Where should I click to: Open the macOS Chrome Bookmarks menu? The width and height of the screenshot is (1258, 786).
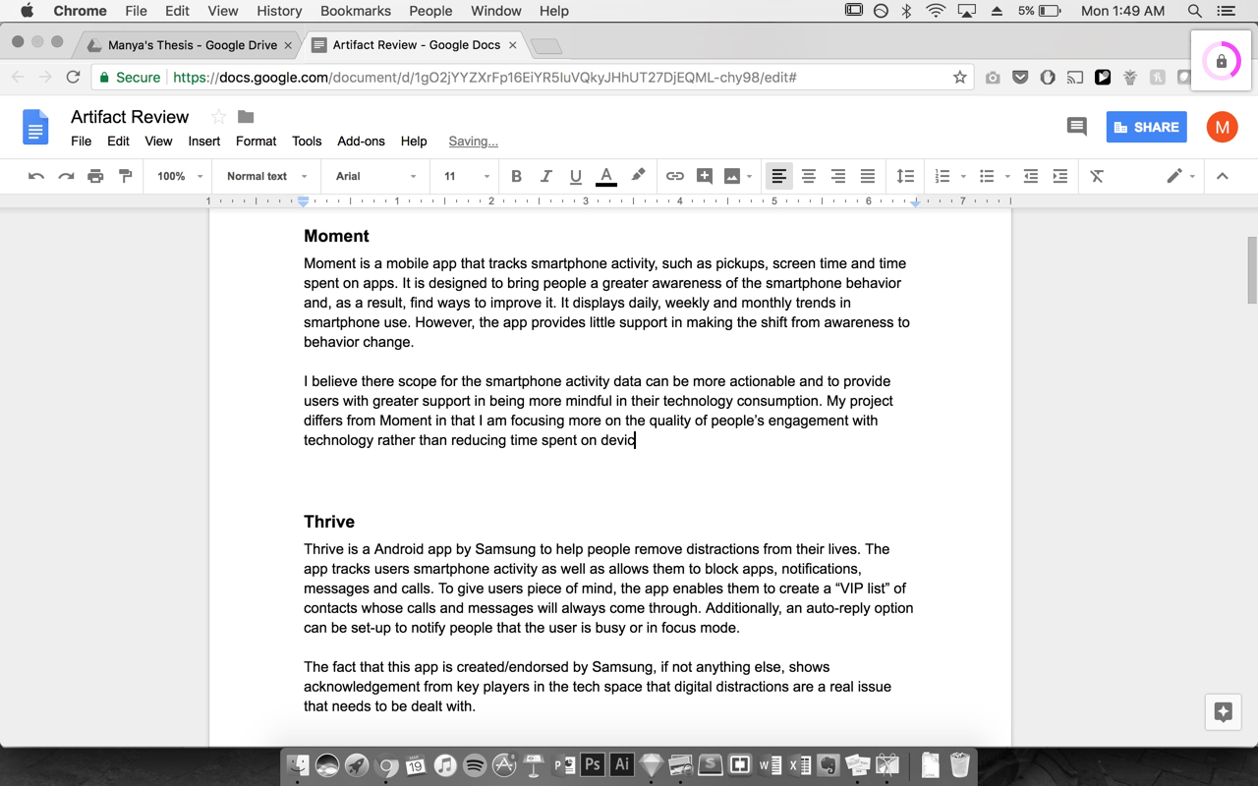coord(355,11)
